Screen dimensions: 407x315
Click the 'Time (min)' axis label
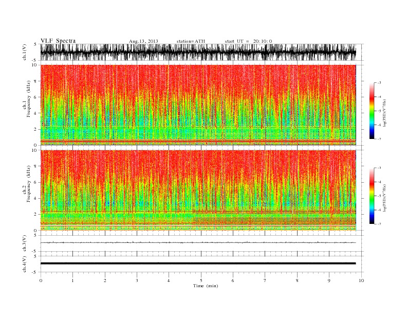206,286
